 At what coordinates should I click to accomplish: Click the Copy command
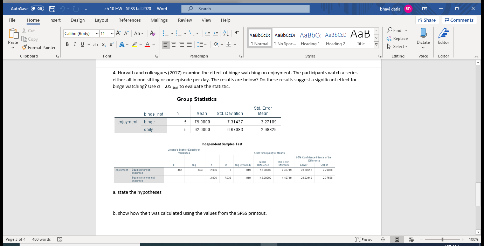pyautogui.click(x=30, y=39)
